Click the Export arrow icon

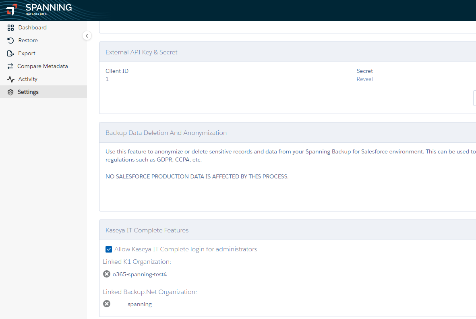coord(10,54)
